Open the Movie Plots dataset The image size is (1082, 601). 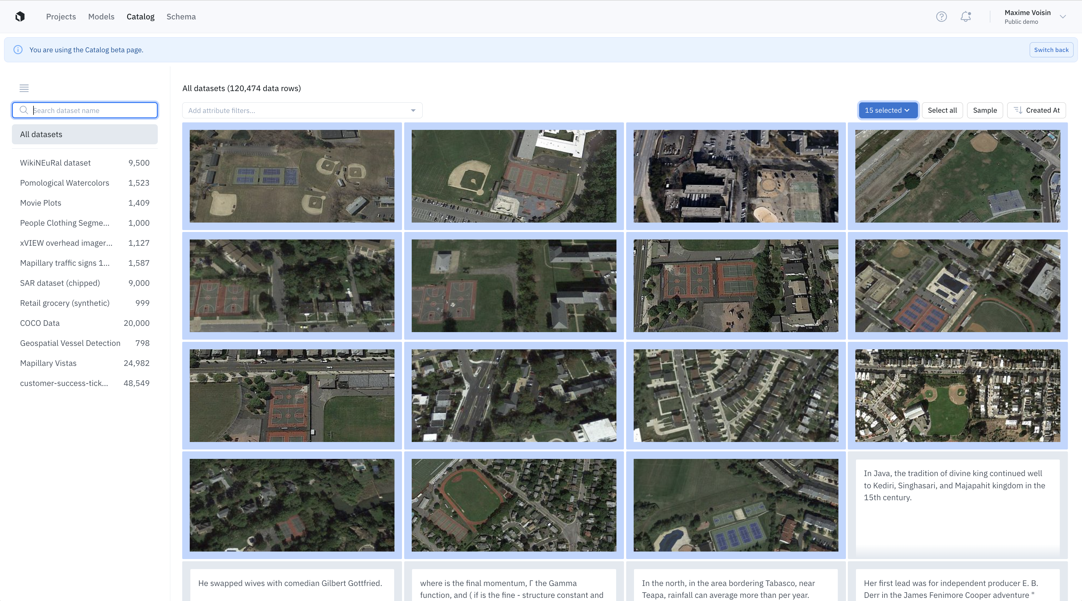click(x=85, y=203)
